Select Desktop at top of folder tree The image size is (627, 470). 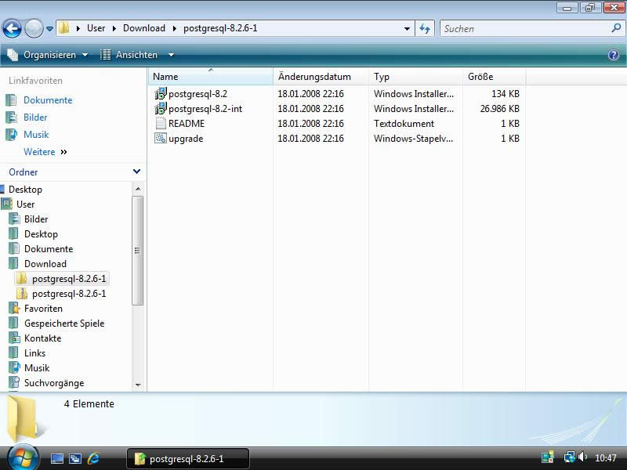tap(25, 190)
